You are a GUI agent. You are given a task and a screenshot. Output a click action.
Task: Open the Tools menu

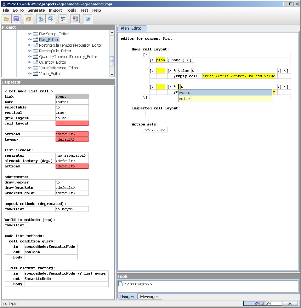pyautogui.click(x=71, y=10)
